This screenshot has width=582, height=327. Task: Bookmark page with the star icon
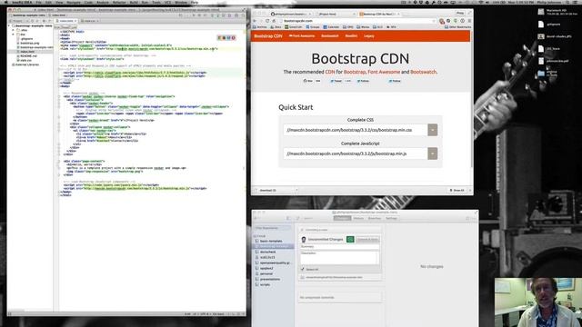(x=435, y=21)
